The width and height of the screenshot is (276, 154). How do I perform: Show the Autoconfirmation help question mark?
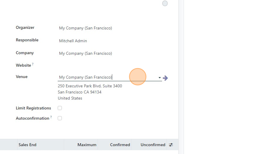(51, 117)
